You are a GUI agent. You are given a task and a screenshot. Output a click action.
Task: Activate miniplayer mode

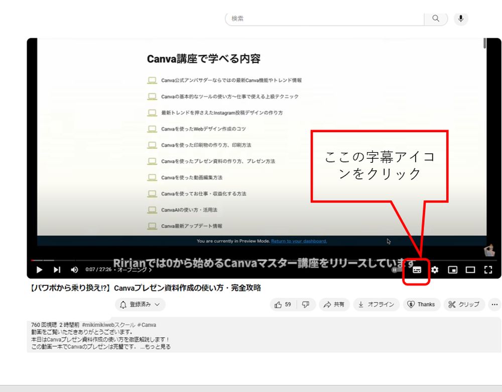click(x=453, y=270)
